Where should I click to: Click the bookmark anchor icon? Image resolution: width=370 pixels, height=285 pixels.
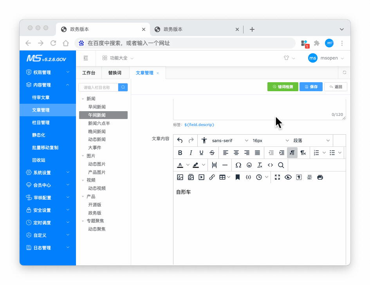[x=237, y=177]
